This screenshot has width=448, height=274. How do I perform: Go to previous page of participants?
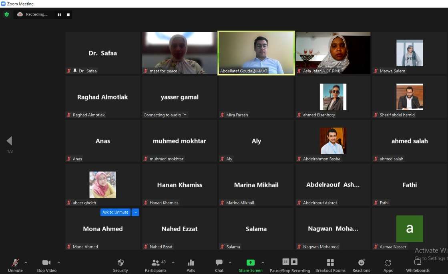pos(9,141)
